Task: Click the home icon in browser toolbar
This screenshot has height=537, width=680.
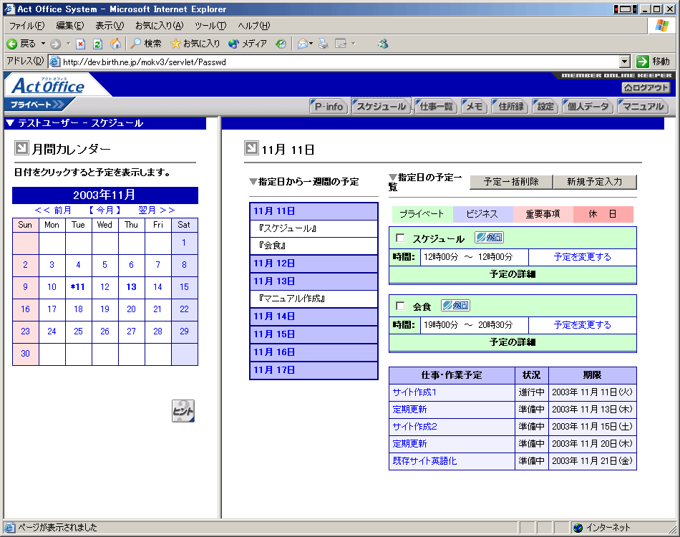Action: click(x=115, y=44)
